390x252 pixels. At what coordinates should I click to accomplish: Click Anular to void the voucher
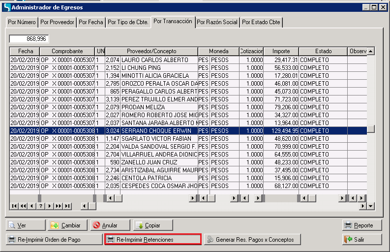tap(109, 225)
